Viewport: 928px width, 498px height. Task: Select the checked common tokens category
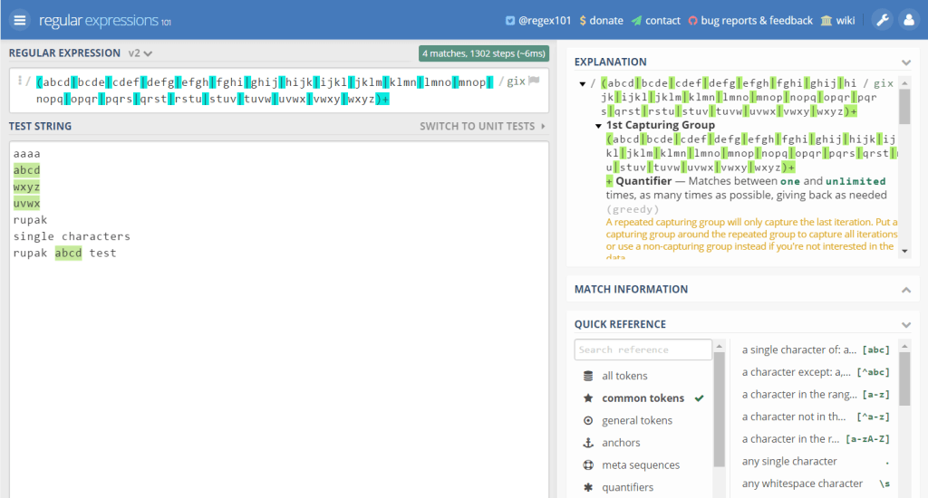[643, 398]
